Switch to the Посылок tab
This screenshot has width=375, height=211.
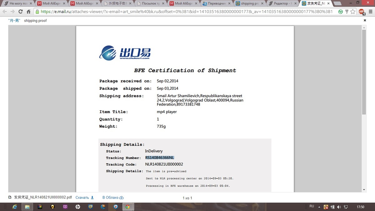coord(149,3)
